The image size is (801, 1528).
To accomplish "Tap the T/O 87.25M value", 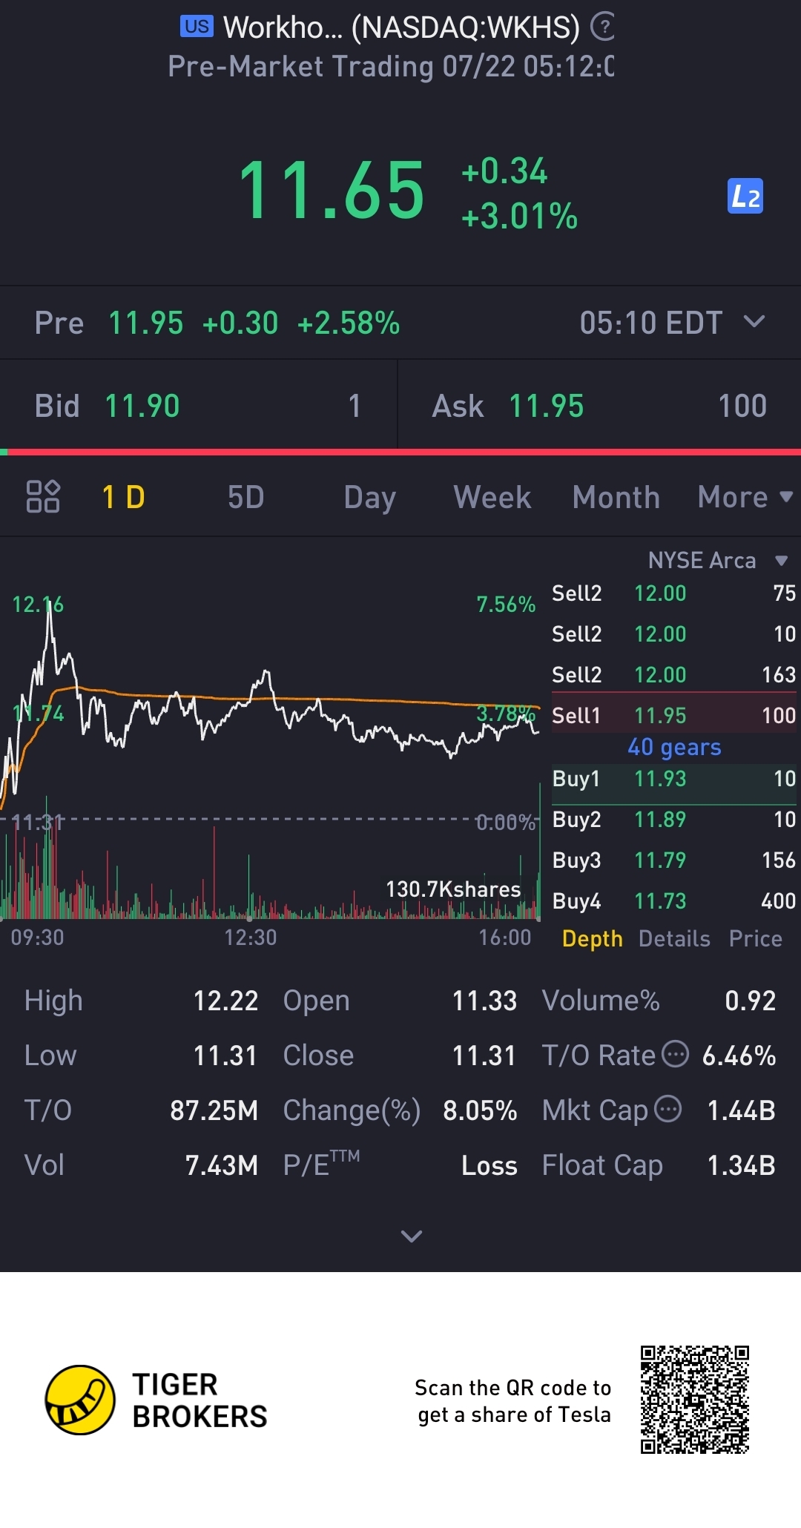I will click(x=214, y=1110).
